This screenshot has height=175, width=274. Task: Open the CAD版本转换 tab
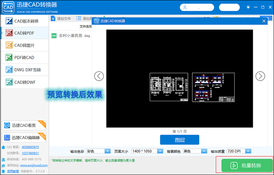click(x=25, y=21)
